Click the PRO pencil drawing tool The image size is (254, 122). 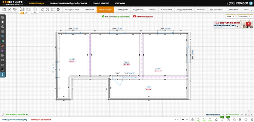(222, 119)
